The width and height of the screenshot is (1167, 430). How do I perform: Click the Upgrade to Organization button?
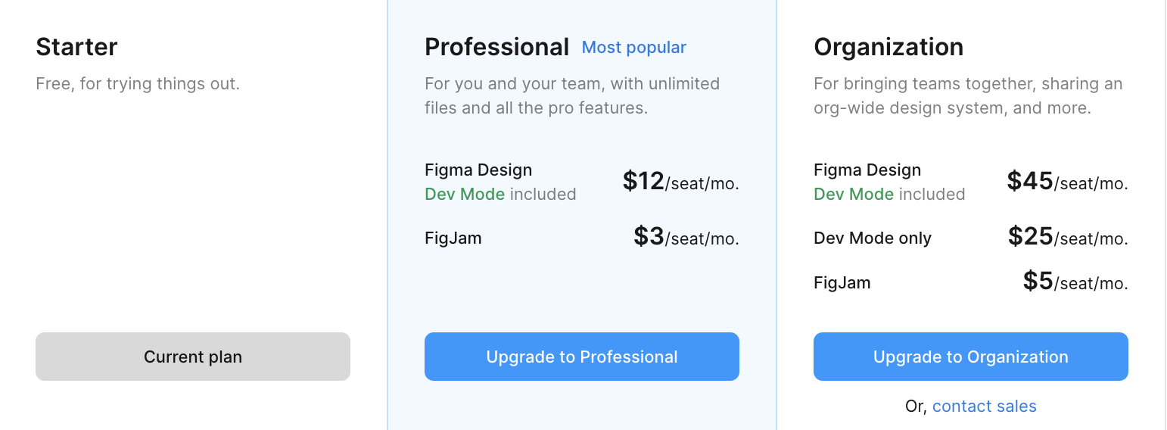[970, 357]
